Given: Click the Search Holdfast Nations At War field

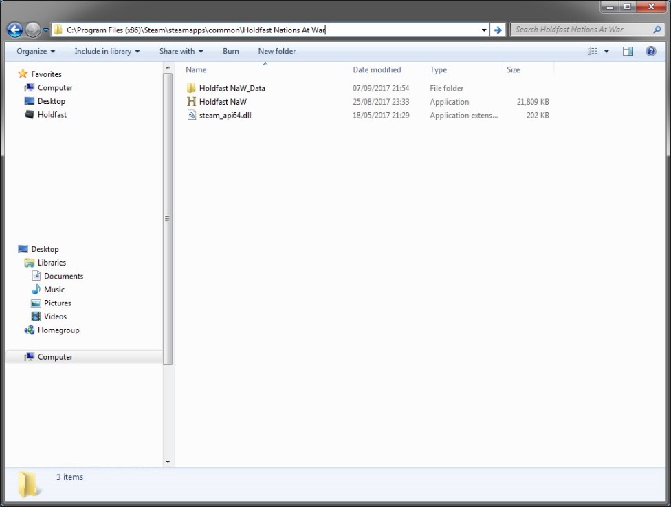Looking at the screenshot, I should [x=581, y=30].
